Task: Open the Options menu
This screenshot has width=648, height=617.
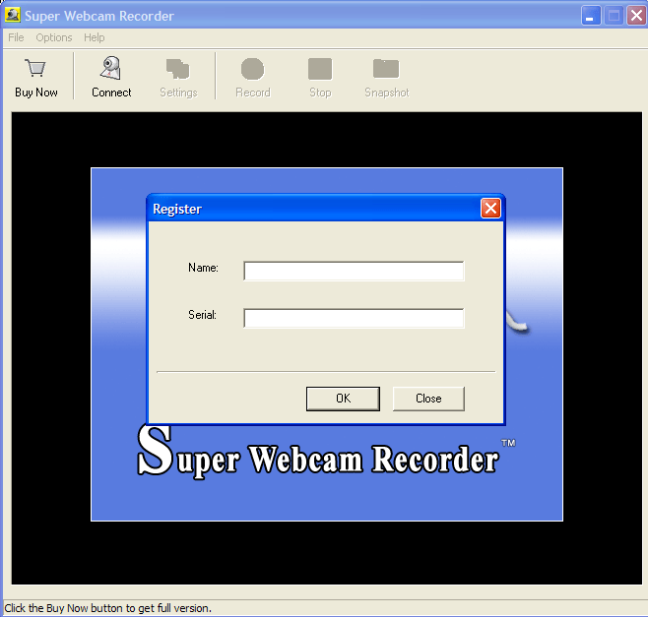Action: tap(54, 37)
